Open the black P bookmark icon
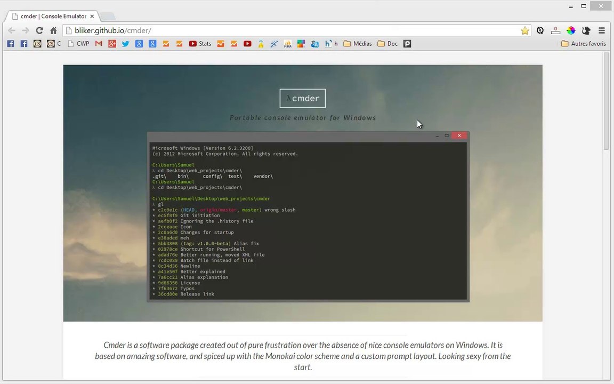The height and width of the screenshot is (384, 614). point(407,44)
